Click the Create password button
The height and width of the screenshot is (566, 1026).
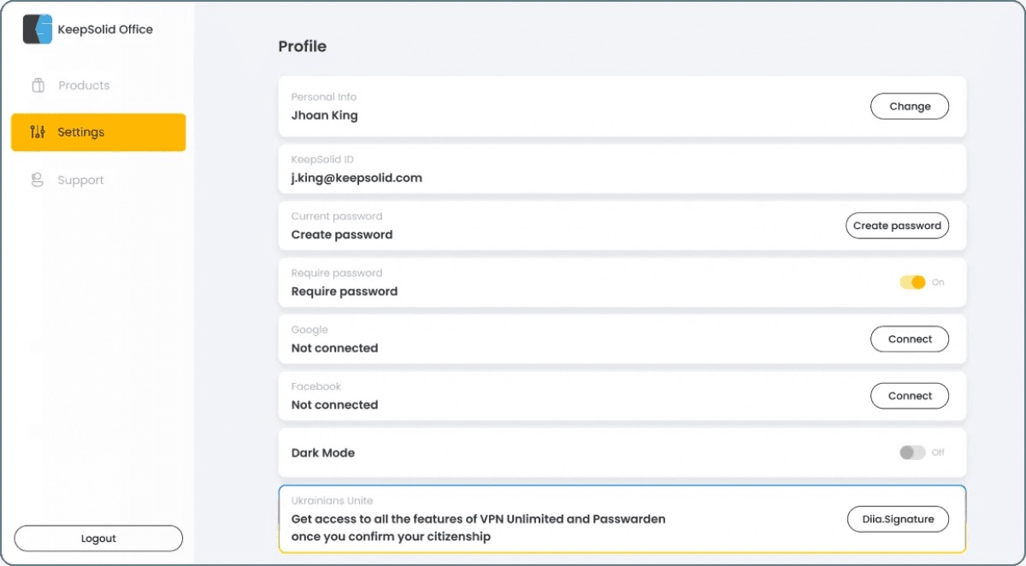[x=897, y=226]
